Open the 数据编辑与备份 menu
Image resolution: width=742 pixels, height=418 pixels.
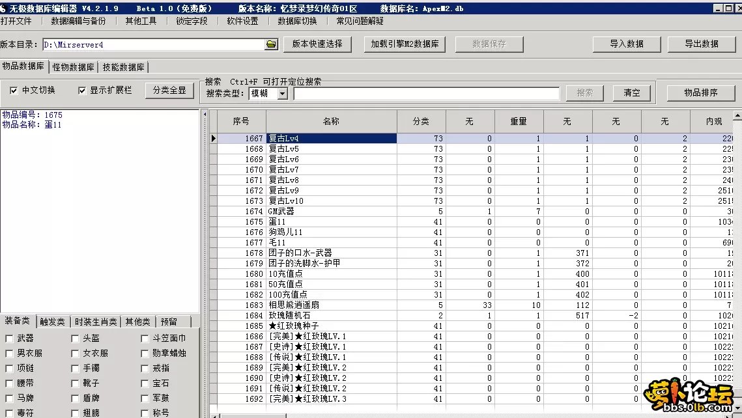78,21
